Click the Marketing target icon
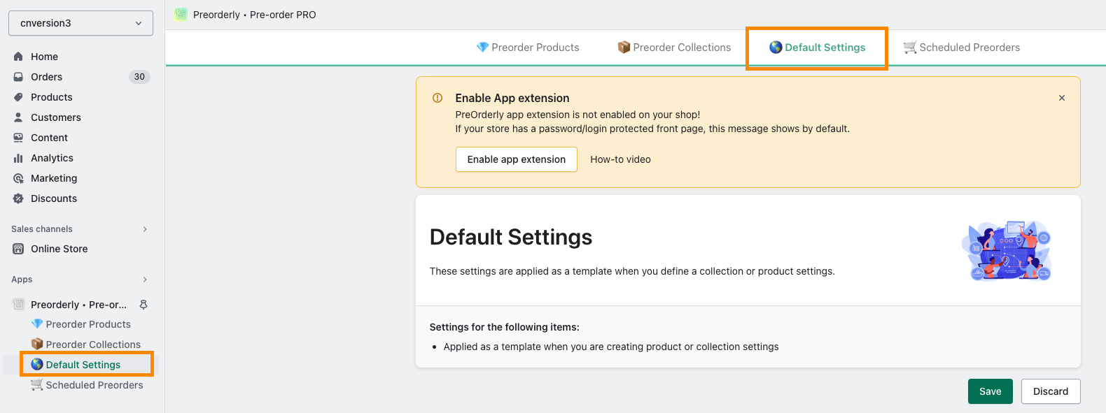 pos(18,178)
